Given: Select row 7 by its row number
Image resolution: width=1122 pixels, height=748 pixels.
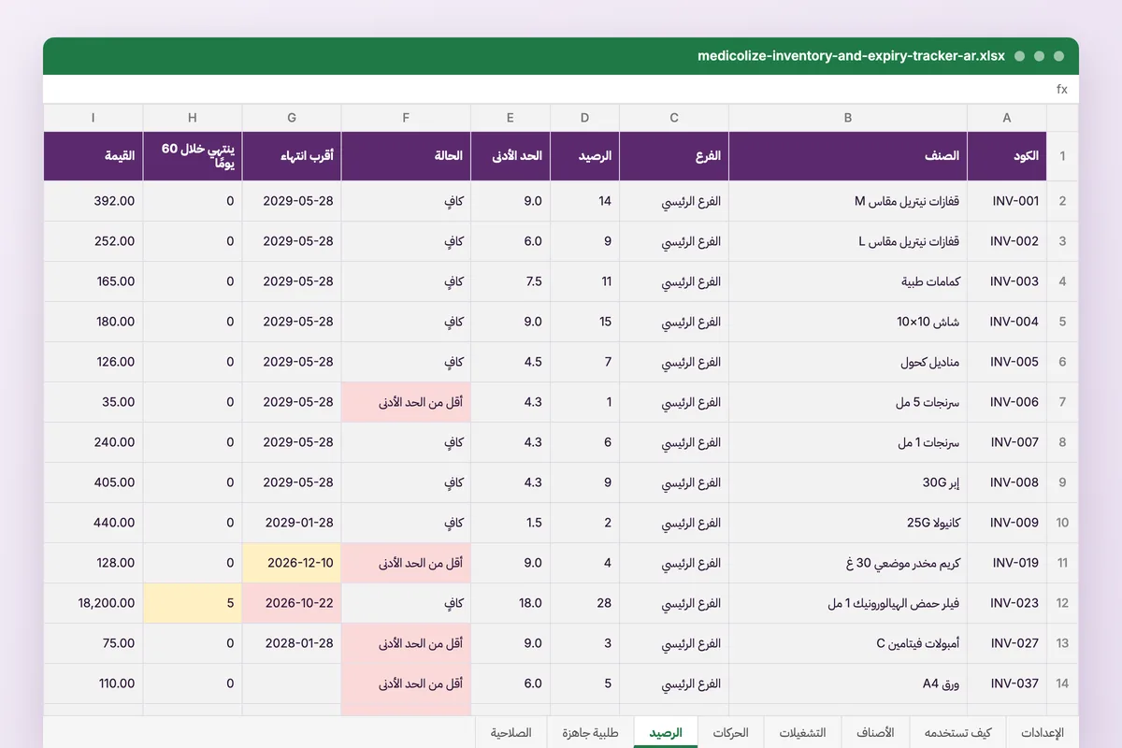Looking at the screenshot, I should point(1062,402).
